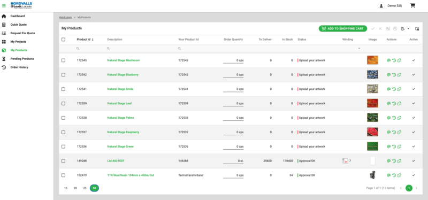
Task: Click the Pending Products hourglass icon
Action: tap(4, 59)
